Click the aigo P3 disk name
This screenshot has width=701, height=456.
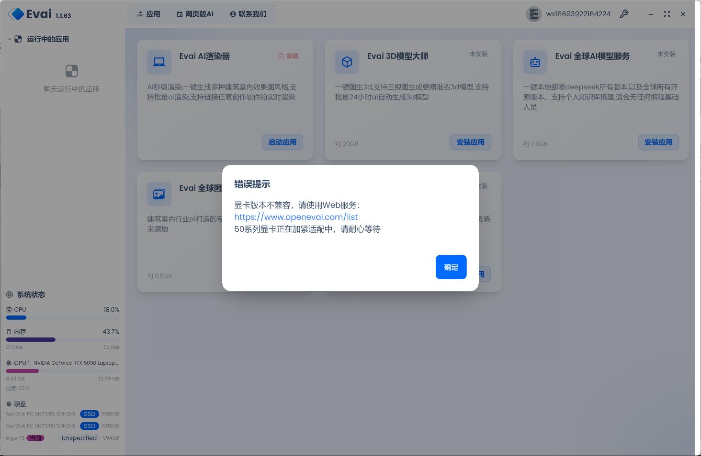click(15, 438)
